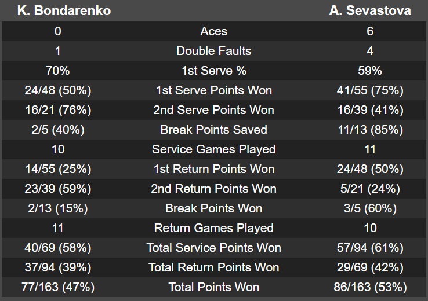This screenshot has height=301, width=428.
Task: Click the Total Service Points Won label
Action: [x=213, y=248]
